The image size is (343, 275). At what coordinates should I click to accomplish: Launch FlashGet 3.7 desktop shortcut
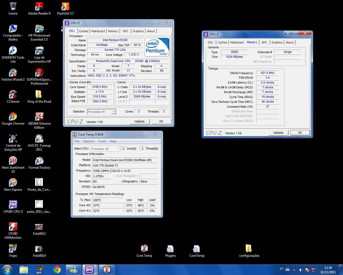coord(65,8)
